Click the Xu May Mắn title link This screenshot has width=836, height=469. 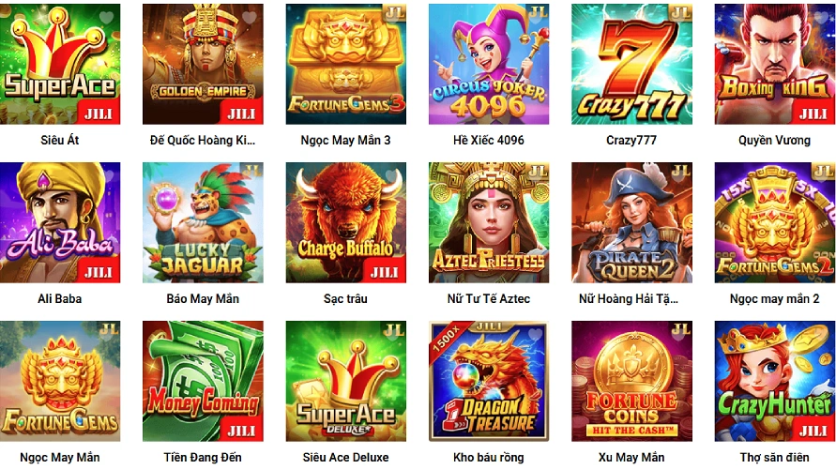point(631,458)
